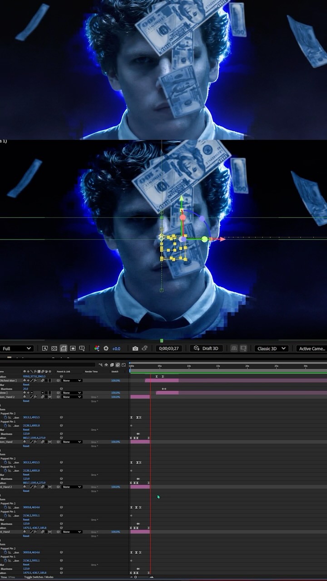The image size is (327, 581).
Task: Open Parent dropdown for nt_Hand layer
Action: (72, 532)
